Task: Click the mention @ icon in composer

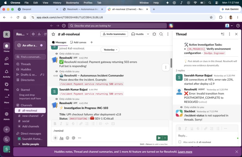Action: coord(74,138)
